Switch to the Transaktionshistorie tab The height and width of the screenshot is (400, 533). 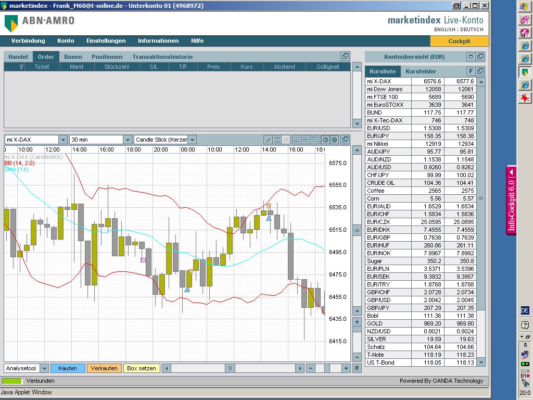[x=162, y=57]
